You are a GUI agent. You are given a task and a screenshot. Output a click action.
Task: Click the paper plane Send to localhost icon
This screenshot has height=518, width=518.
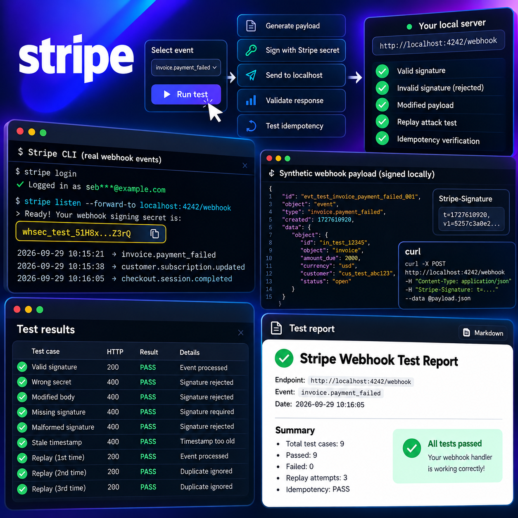[251, 75]
